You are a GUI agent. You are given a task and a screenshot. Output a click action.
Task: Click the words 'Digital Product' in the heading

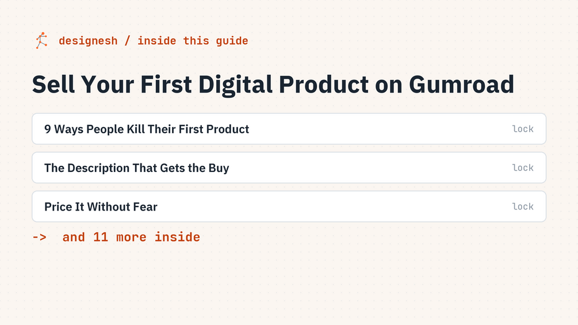[x=284, y=85]
